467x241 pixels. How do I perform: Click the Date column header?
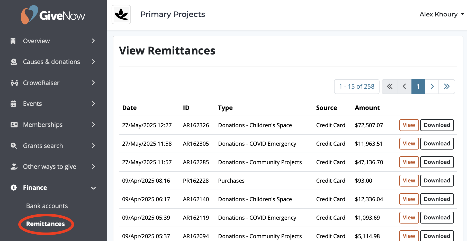click(x=129, y=108)
